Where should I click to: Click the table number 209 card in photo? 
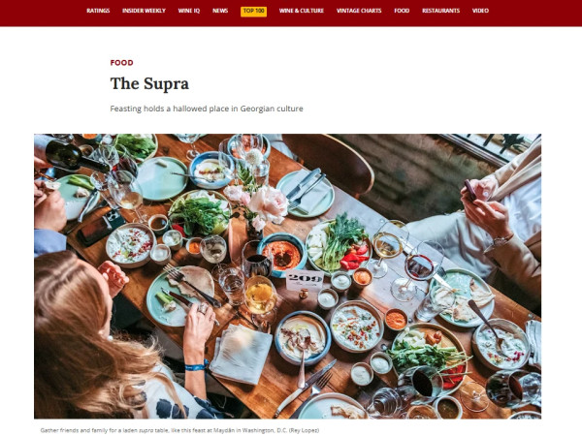click(305, 280)
